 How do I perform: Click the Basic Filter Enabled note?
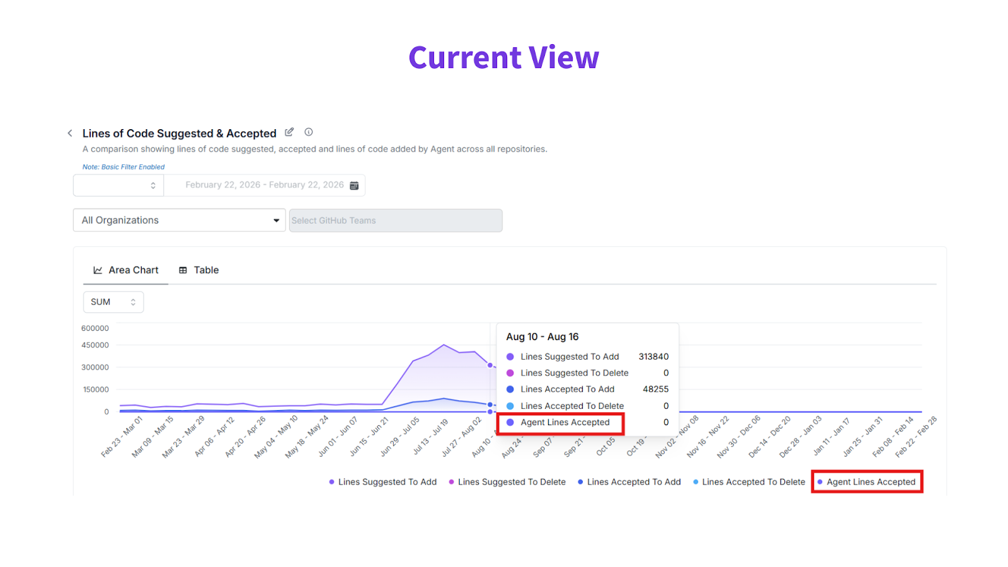[x=123, y=167]
